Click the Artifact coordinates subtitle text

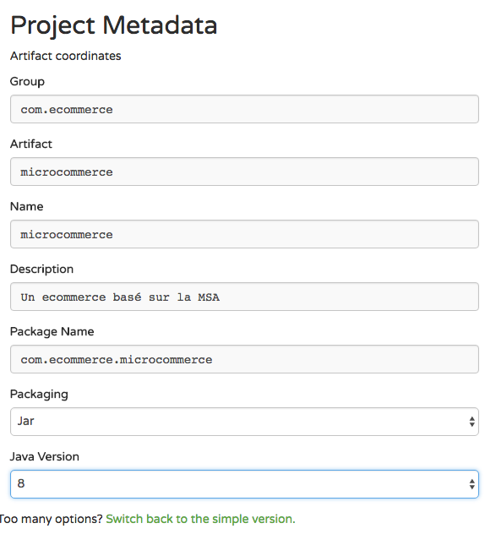coord(65,56)
